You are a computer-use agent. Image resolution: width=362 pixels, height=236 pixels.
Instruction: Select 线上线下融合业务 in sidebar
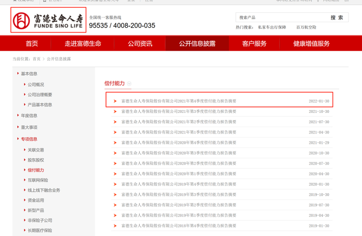pos(44,190)
